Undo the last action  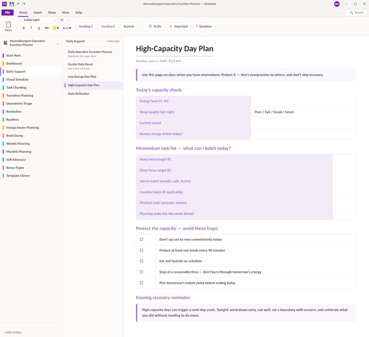(18, 4)
